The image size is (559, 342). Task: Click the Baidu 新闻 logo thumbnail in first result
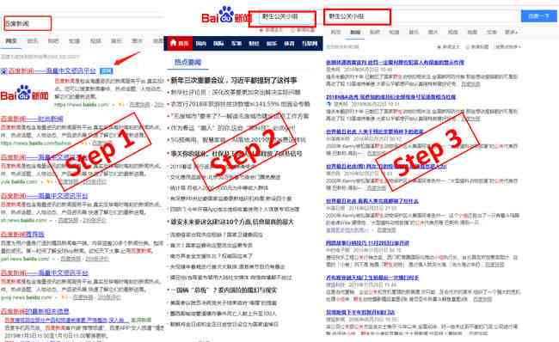pyautogui.click(x=24, y=94)
